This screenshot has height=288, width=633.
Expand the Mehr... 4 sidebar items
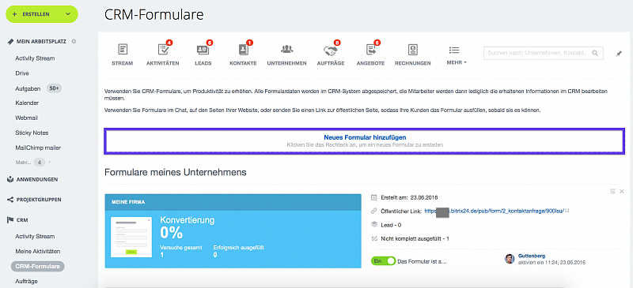coord(33,163)
